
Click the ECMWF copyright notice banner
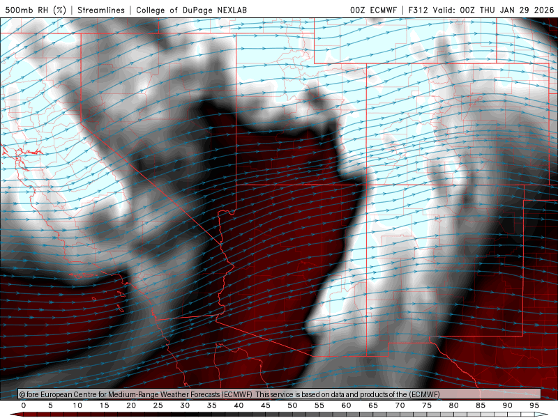[280, 394]
